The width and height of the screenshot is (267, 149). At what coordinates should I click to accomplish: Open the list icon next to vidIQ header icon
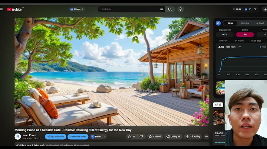pos(250,9)
